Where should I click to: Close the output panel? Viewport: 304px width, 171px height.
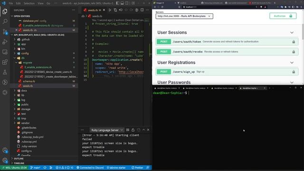point(148,130)
